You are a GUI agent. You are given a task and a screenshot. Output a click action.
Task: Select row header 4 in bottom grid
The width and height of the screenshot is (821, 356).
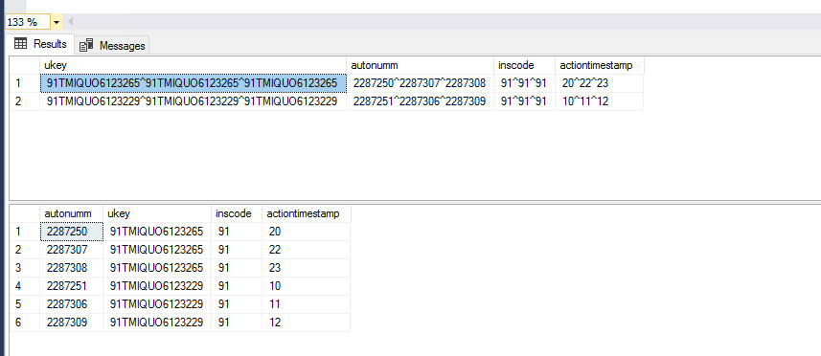pos(25,286)
